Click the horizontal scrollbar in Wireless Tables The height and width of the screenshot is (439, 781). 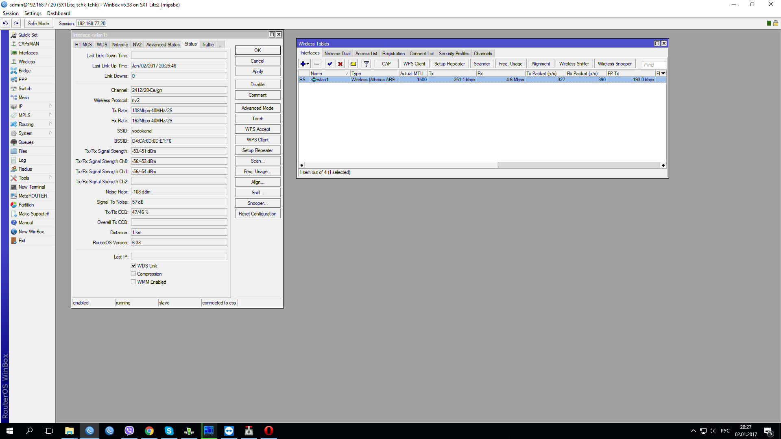[x=401, y=165]
